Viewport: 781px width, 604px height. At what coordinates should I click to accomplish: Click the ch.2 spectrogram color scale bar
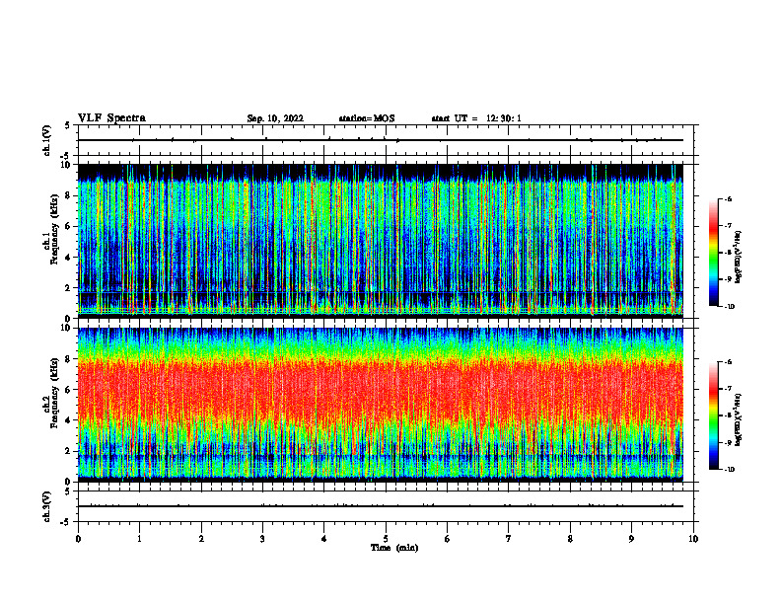point(713,415)
